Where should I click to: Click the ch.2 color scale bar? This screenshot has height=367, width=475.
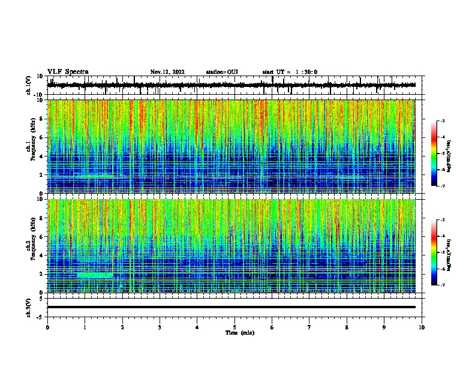pyautogui.click(x=434, y=252)
